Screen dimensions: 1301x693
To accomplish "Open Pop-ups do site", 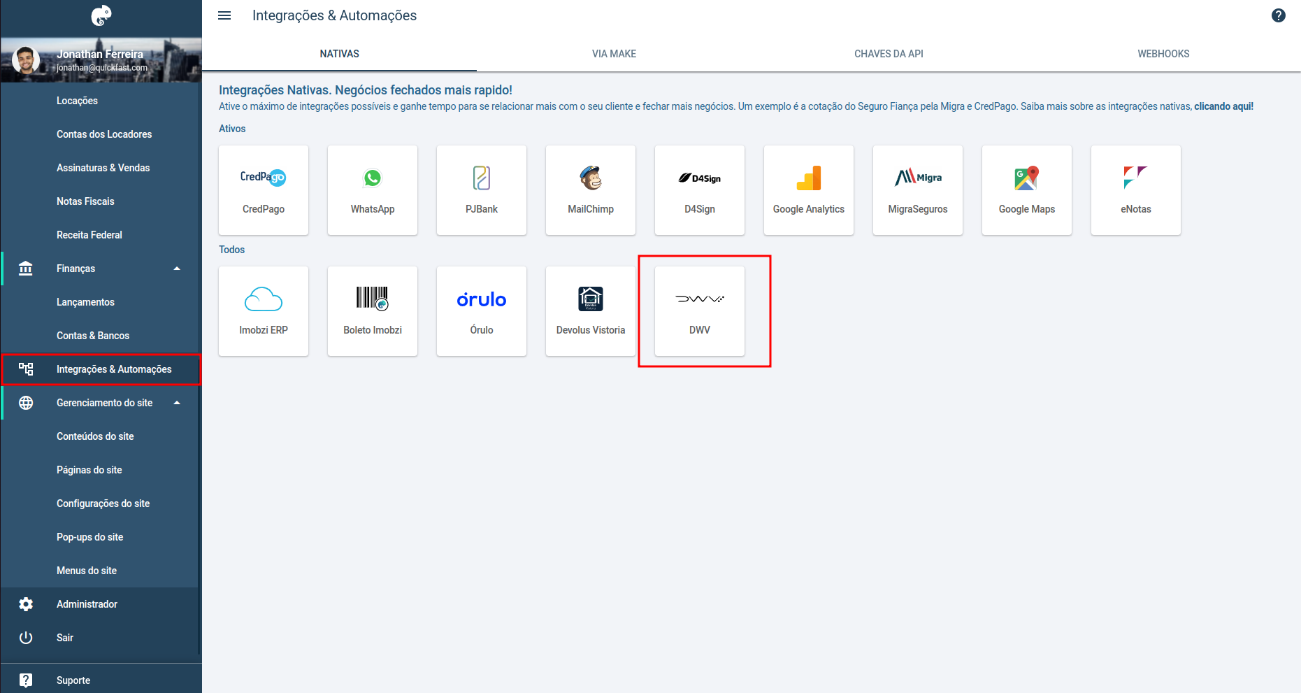I will [x=89, y=537].
